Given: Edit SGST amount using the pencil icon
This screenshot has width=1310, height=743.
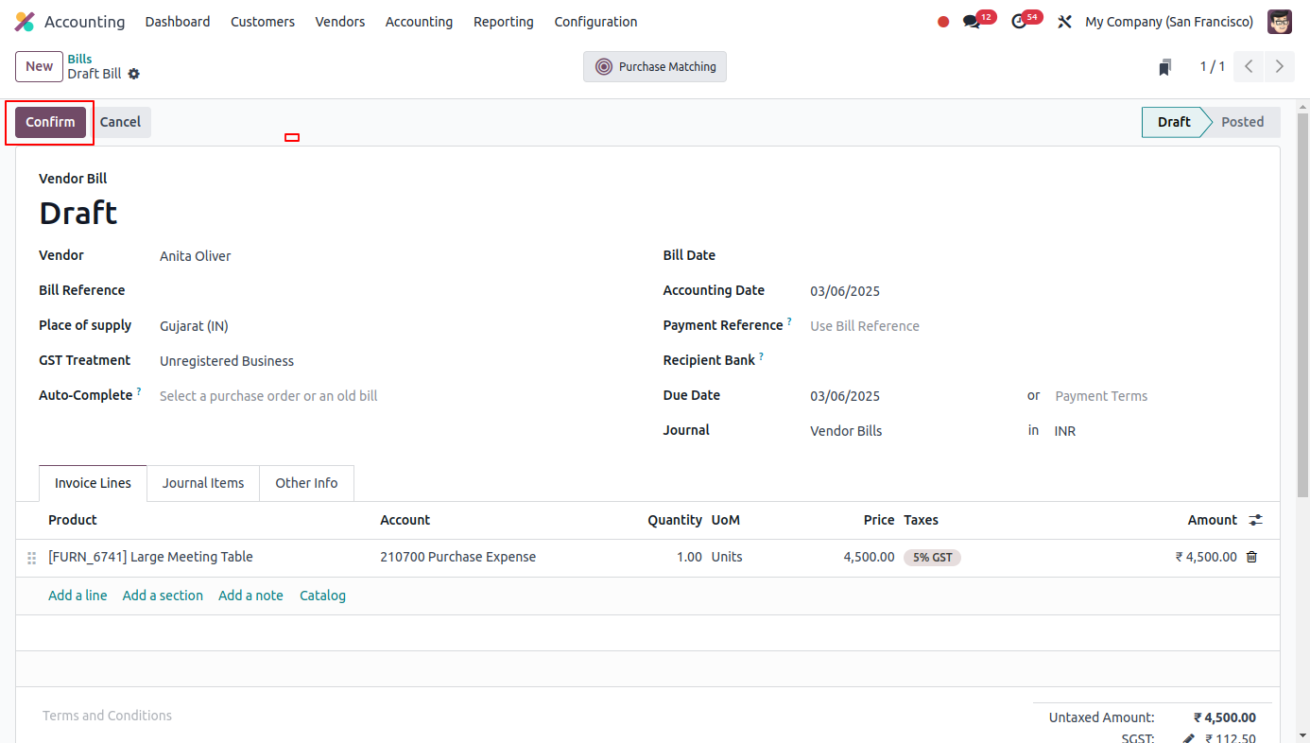Looking at the screenshot, I should coord(1189,736).
